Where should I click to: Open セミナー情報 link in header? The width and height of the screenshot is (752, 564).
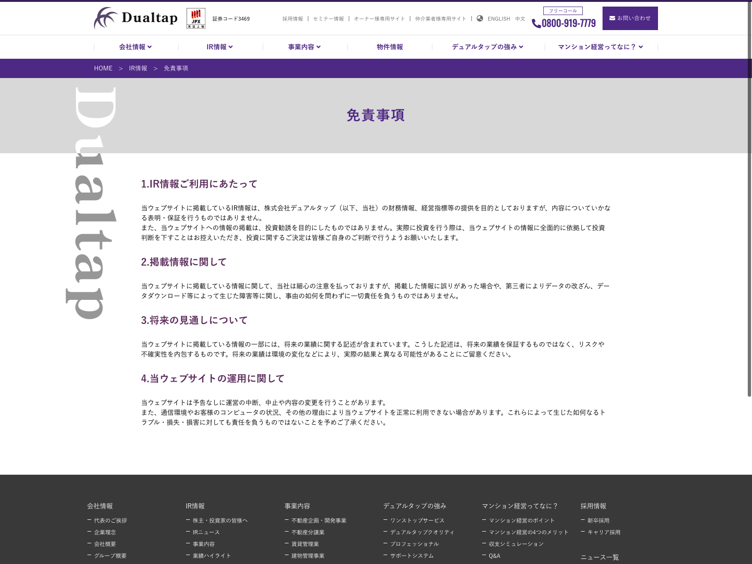click(x=328, y=19)
